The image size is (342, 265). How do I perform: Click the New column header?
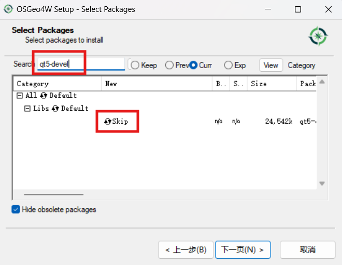click(x=156, y=84)
